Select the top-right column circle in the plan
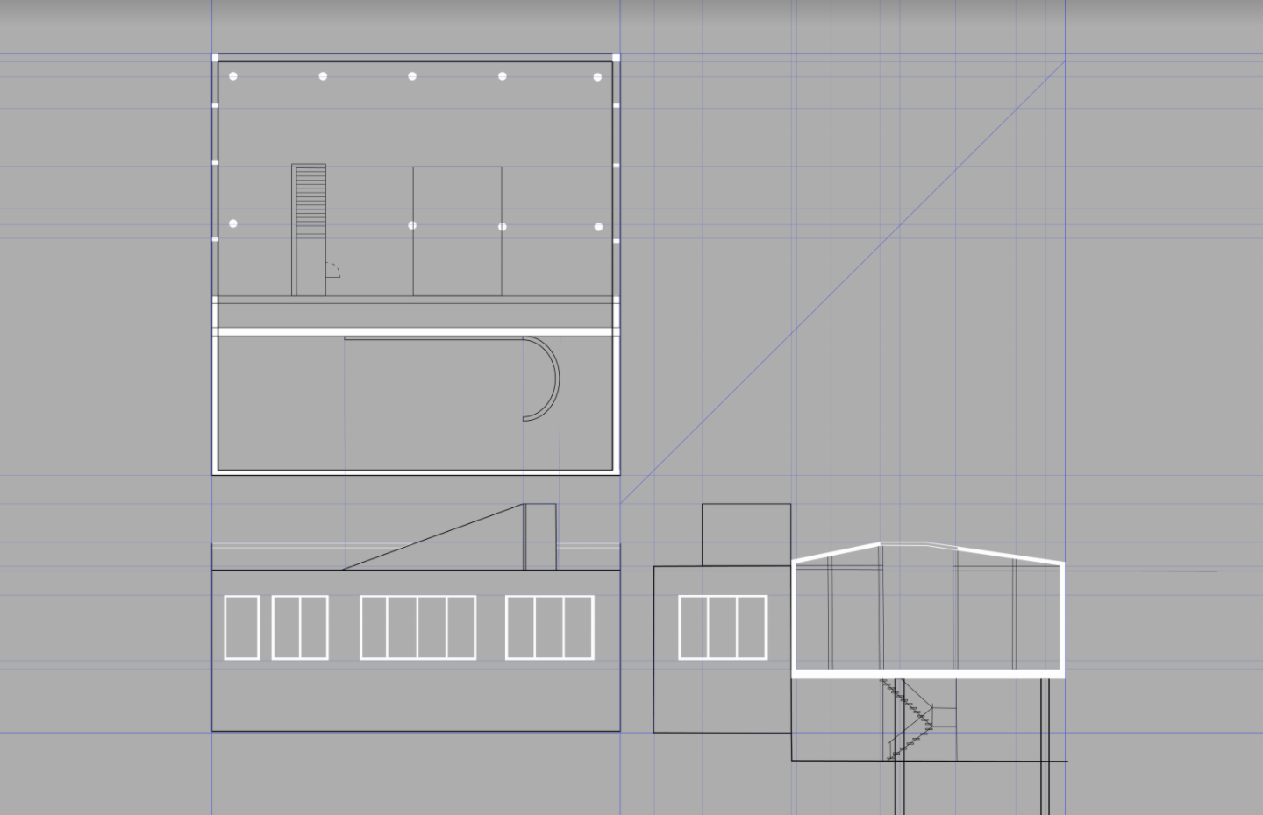This screenshot has height=815, width=1263. point(597,77)
